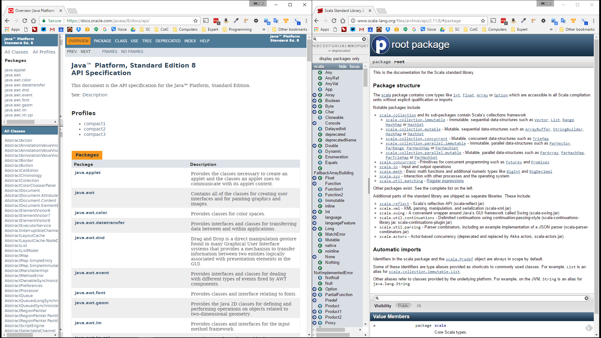Open the trait icon beside App
Image resolution: width=601 pixels, height=338 pixels.
[x=320, y=89]
